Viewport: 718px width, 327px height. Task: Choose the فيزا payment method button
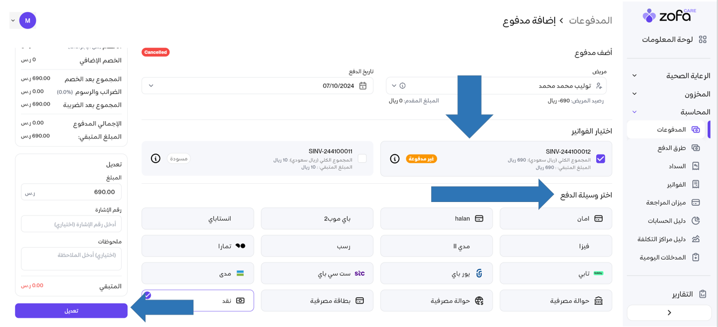[x=556, y=246]
